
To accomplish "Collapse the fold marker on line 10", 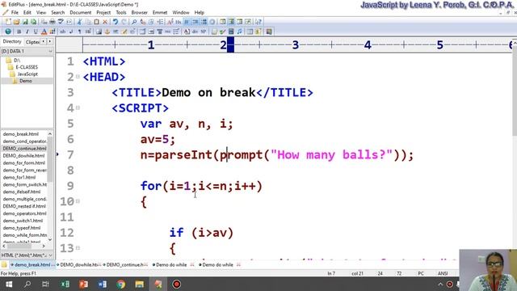I will tap(78, 201).
